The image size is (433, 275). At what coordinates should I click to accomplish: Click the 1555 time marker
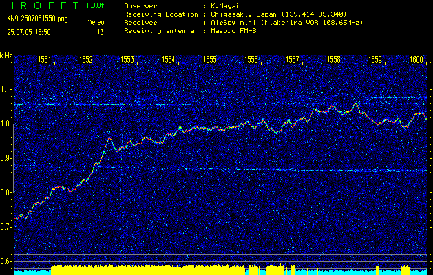coord(210,60)
